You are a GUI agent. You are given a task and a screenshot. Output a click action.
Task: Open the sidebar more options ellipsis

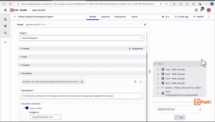(5, 42)
